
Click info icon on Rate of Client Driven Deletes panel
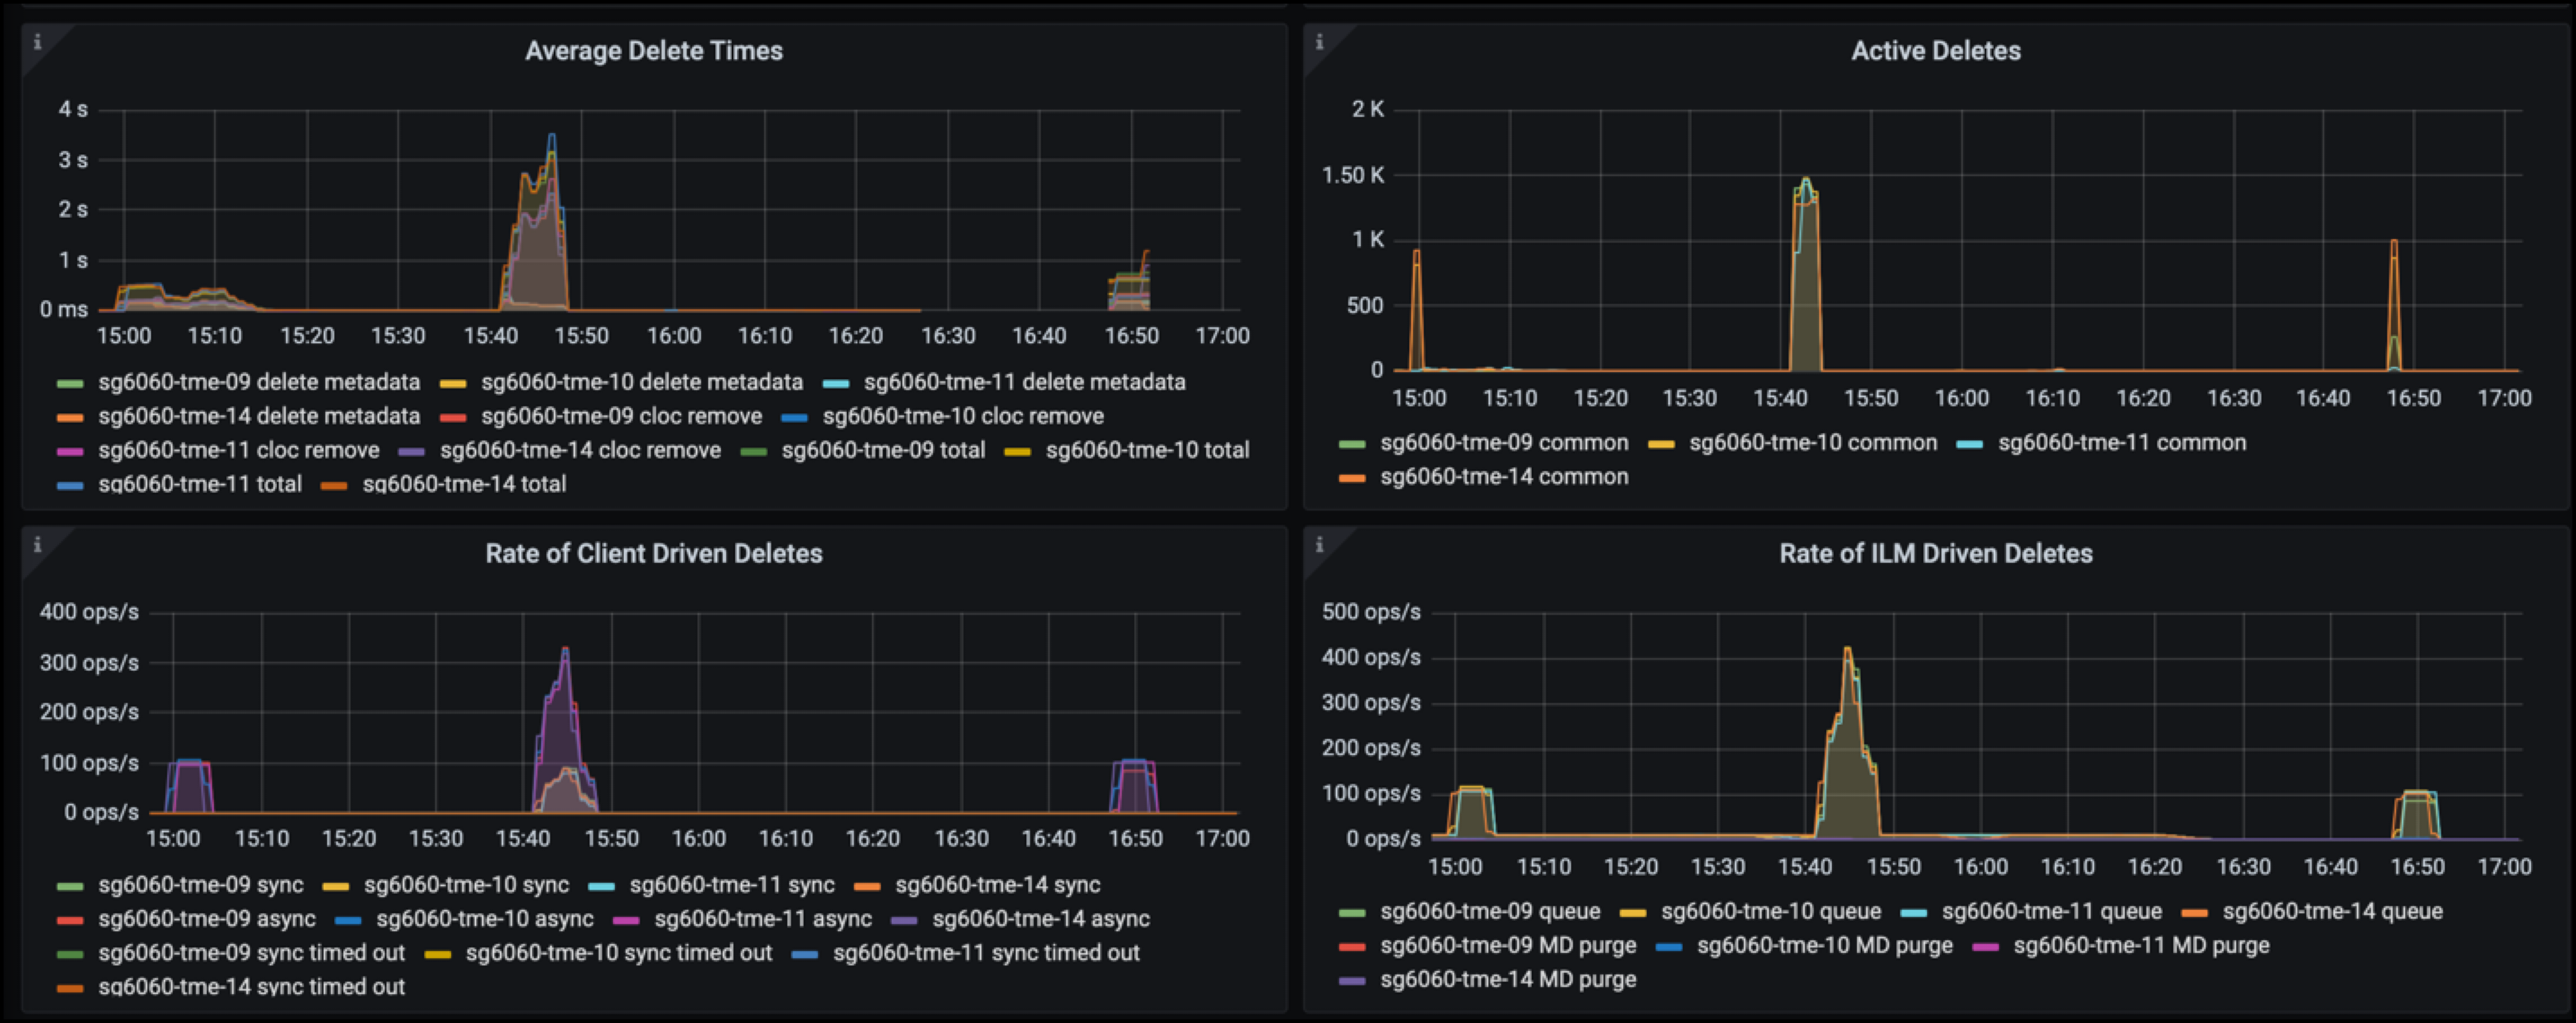click(x=37, y=544)
